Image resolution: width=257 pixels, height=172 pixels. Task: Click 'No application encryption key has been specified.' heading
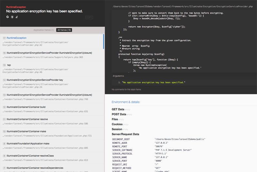(44, 11)
